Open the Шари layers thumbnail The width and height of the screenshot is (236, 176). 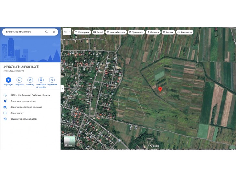click(70, 142)
